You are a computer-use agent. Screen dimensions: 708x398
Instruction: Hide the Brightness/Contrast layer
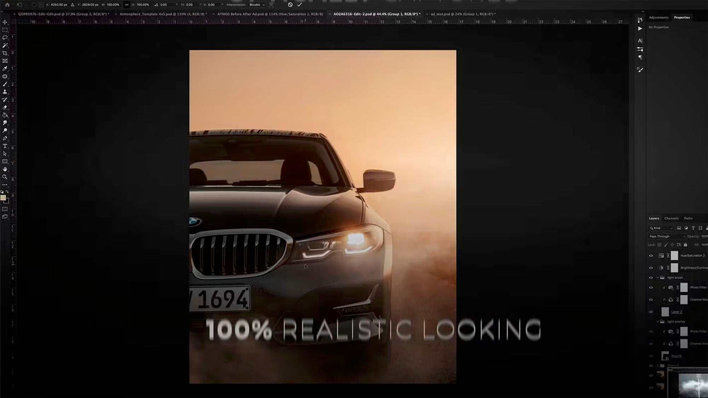(x=651, y=268)
